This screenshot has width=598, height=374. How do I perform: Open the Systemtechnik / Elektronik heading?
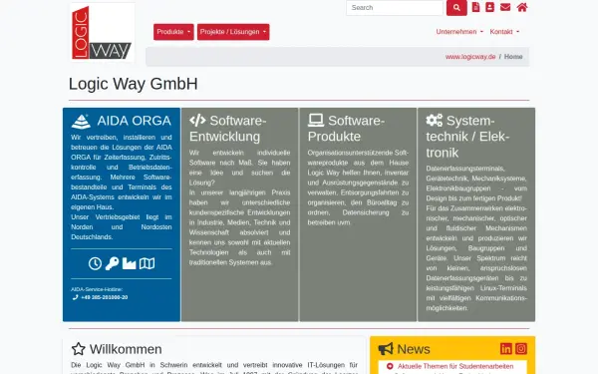(x=467, y=137)
